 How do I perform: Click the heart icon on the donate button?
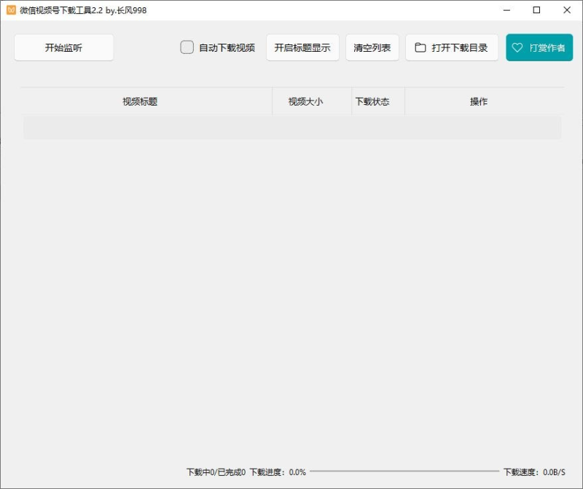[x=518, y=47]
